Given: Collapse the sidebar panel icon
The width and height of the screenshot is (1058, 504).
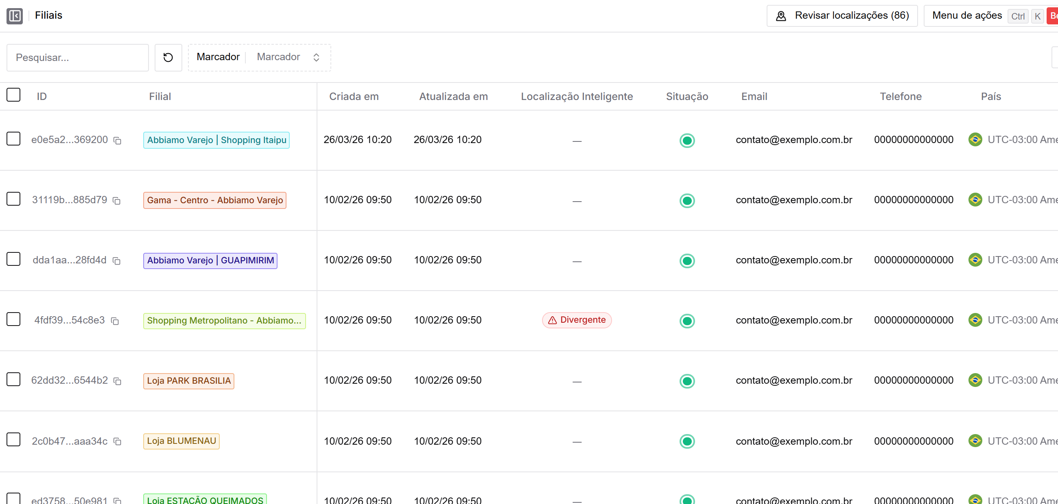Looking at the screenshot, I should click(x=15, y=16).
